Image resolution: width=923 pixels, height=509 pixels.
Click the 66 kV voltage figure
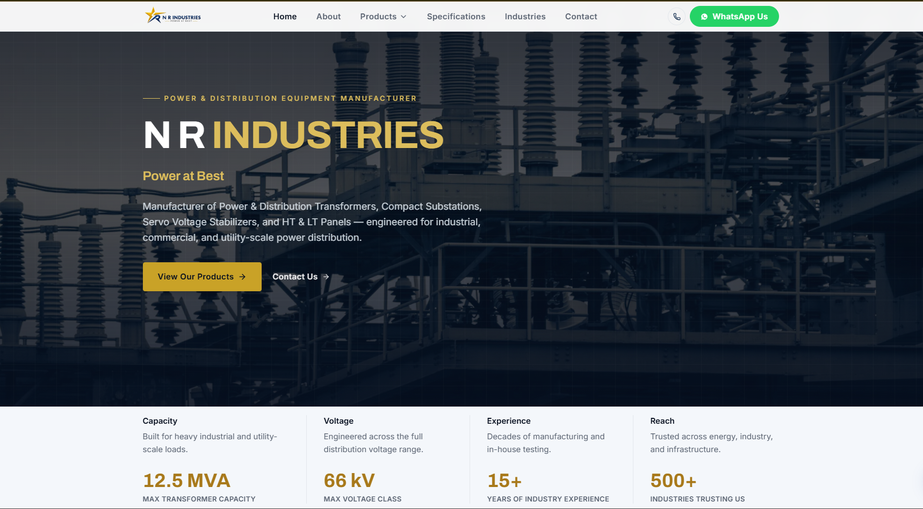click(349, 481)
